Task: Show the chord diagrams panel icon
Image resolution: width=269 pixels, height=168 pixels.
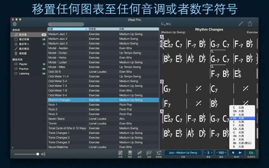Action: pos(120,153)
